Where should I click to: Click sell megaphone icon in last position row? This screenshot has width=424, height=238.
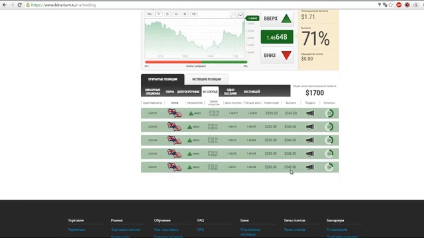point(310,167)
